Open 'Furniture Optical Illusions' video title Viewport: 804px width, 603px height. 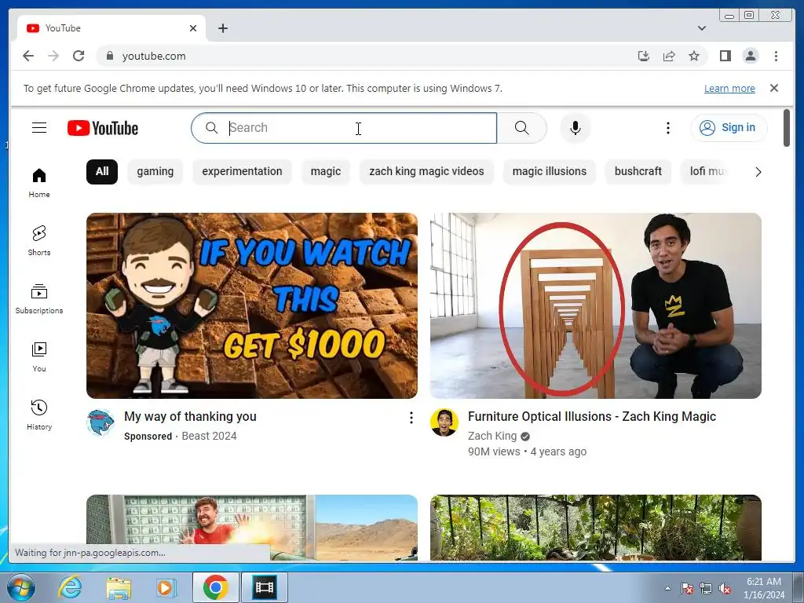592,416
